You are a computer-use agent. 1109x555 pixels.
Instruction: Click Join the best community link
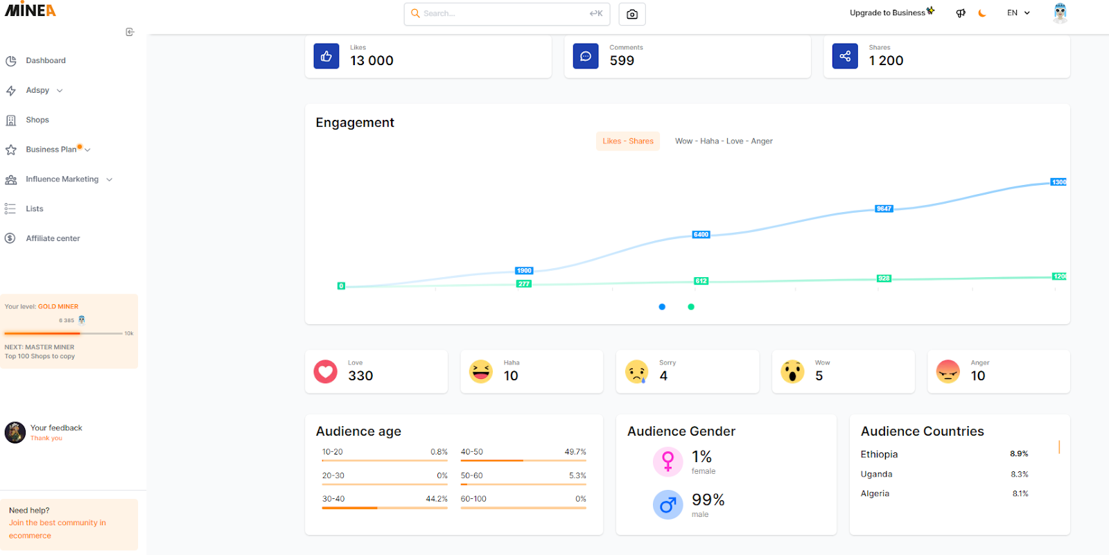(x=58, y=529)
